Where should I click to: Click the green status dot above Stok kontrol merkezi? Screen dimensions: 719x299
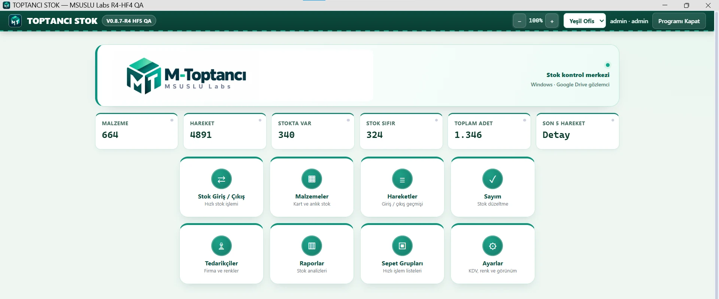(607, 65)
